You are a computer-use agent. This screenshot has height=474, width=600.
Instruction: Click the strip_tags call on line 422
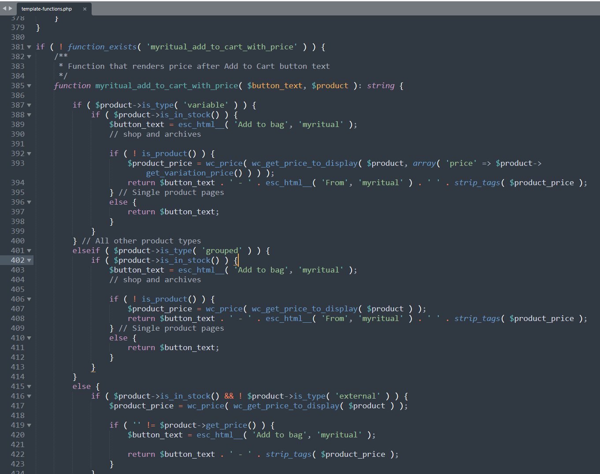tap(289, 454)
